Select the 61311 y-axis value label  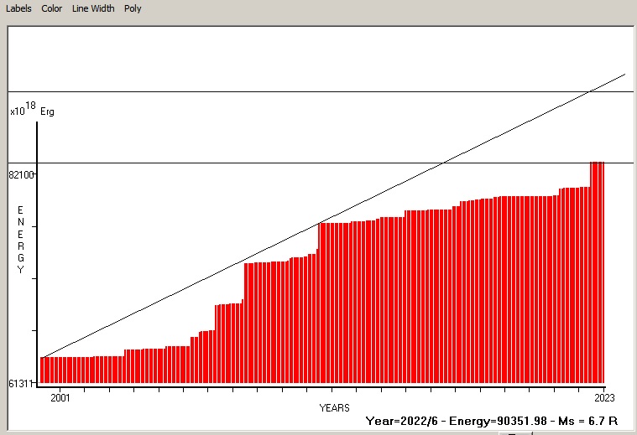21,384
